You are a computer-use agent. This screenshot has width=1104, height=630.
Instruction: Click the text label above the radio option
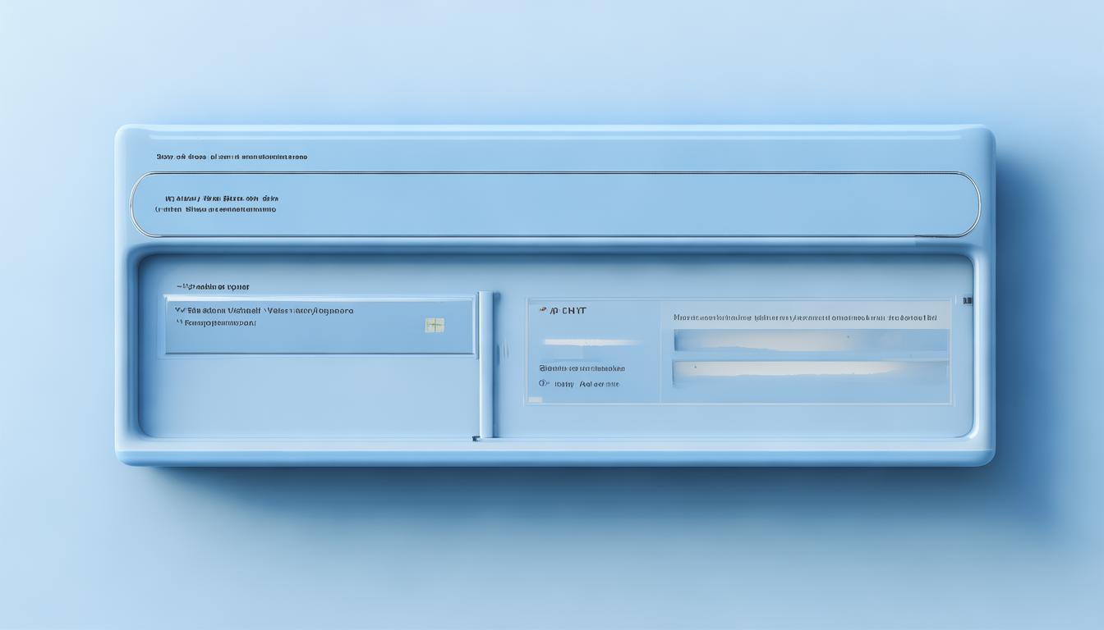pos(582,368)
